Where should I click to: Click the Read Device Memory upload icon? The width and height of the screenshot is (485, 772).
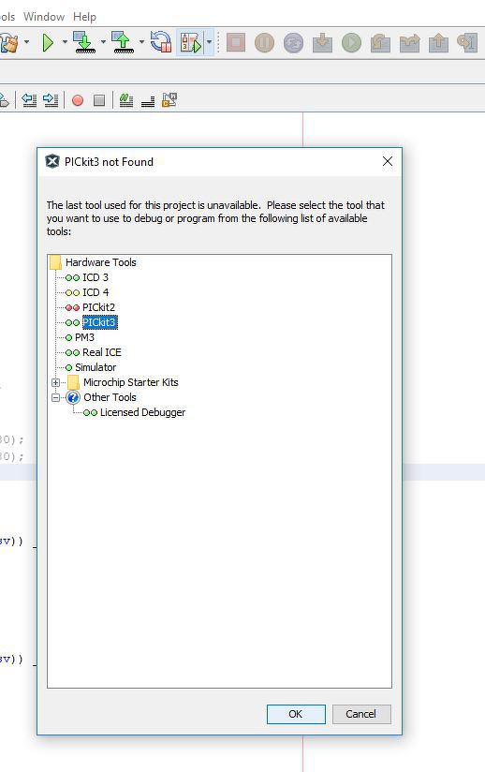tap(123, 42)
